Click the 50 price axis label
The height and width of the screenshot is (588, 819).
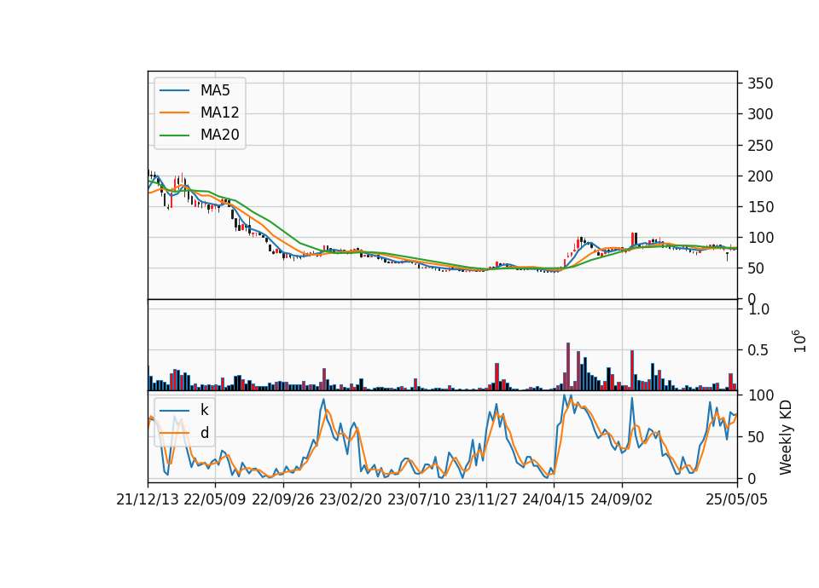756,268
